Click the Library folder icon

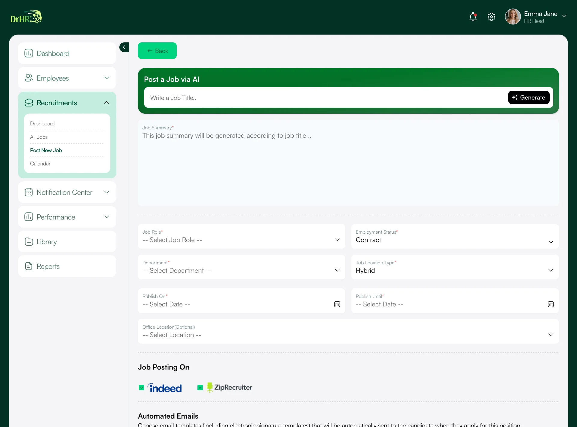coord(29,241)
